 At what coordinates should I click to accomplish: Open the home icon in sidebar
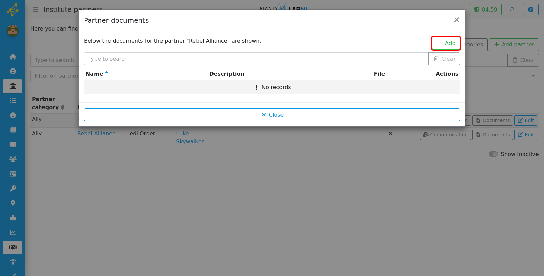(x=13, y=57)
